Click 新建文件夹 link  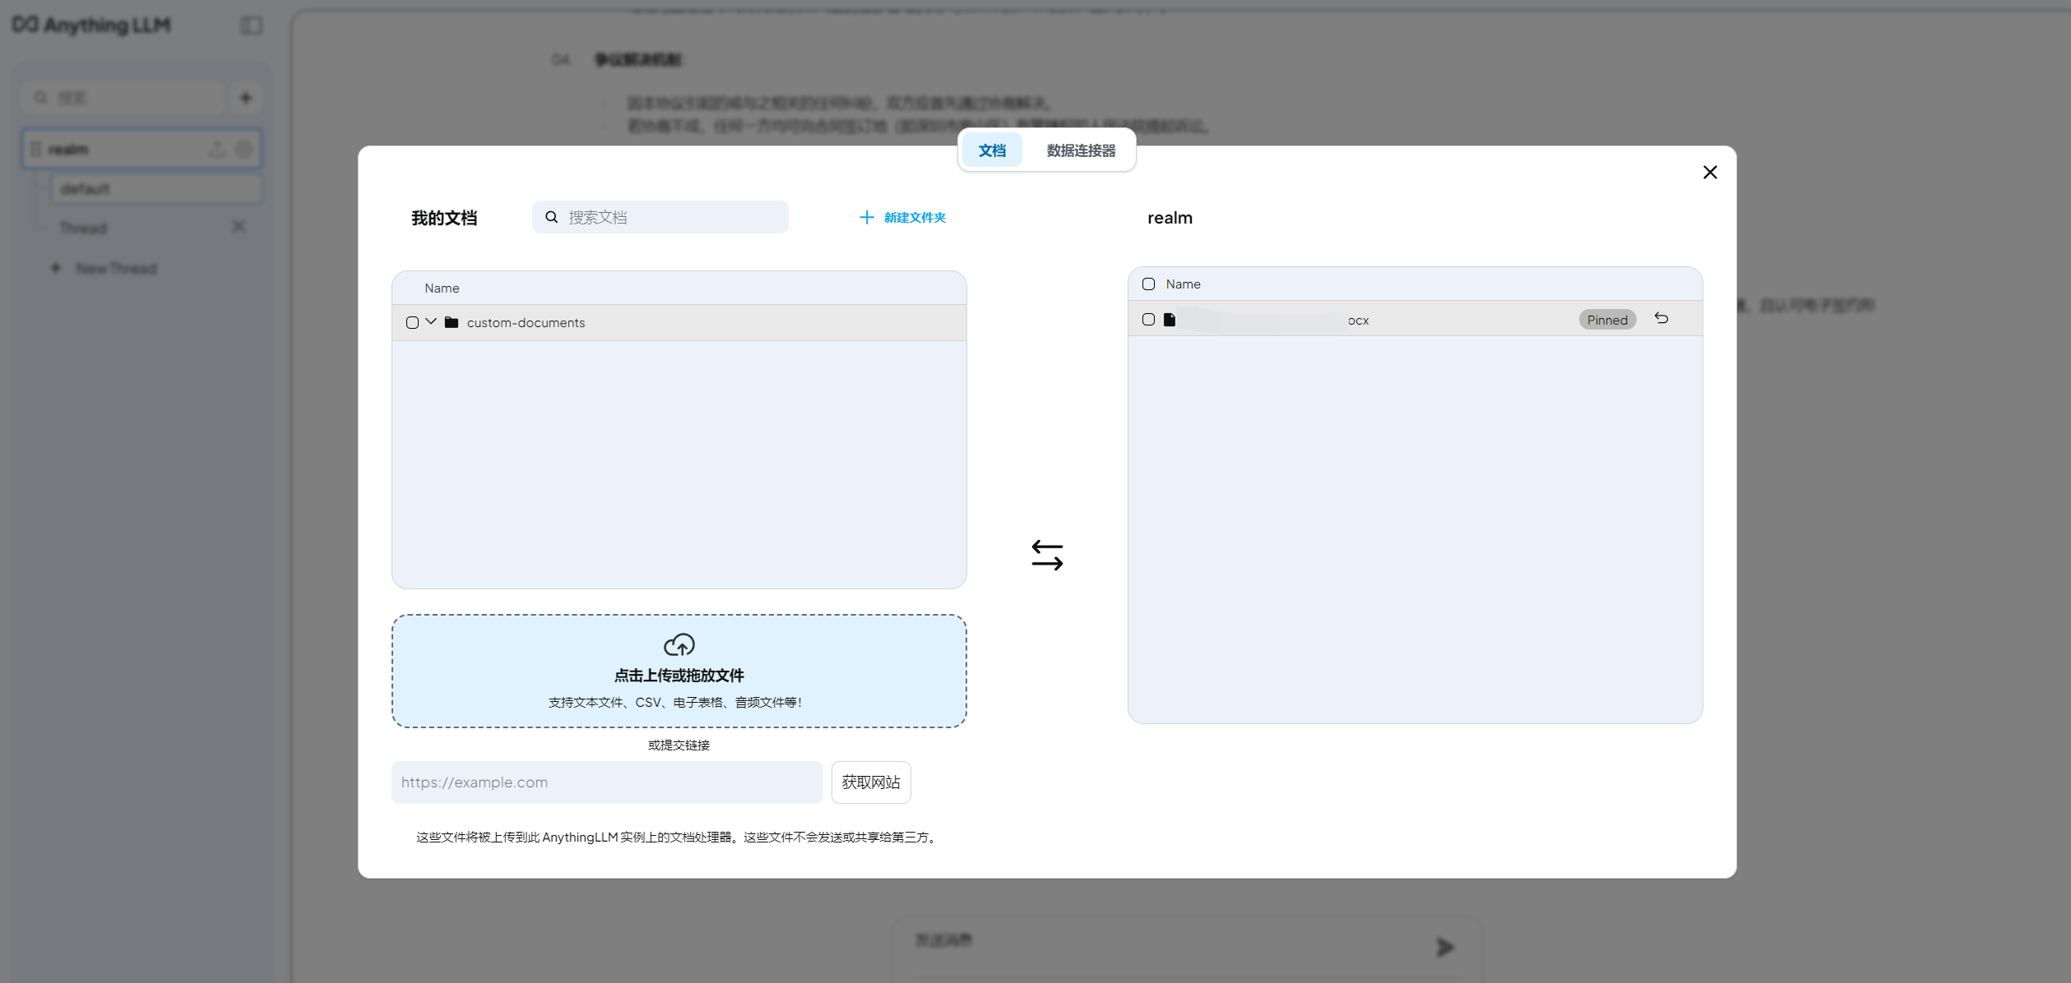click(x=914, y=217)
